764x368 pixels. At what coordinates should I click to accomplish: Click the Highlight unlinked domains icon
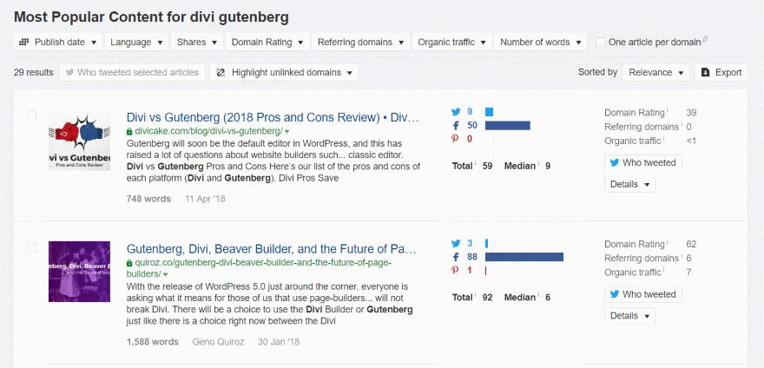(x=221, y=73)
